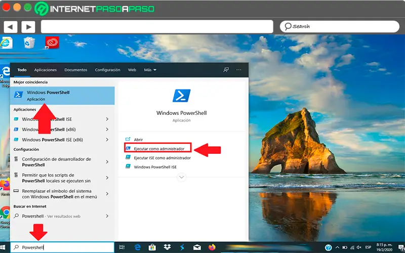Click the frame address bar field
This screenshot has height=253, width=405.
pos(157,27)
